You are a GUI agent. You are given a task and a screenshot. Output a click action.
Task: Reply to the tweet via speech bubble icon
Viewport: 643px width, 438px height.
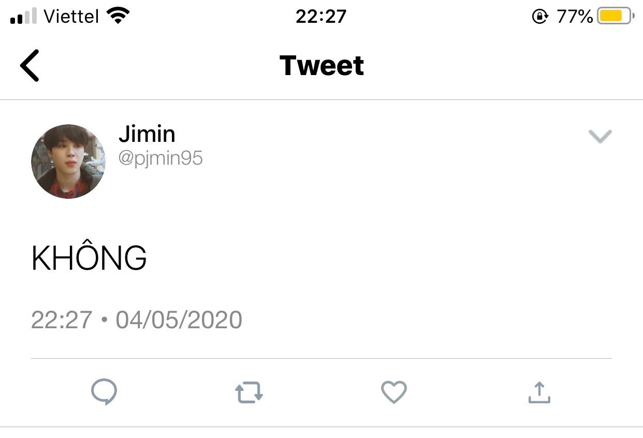[x=104, y=392]
